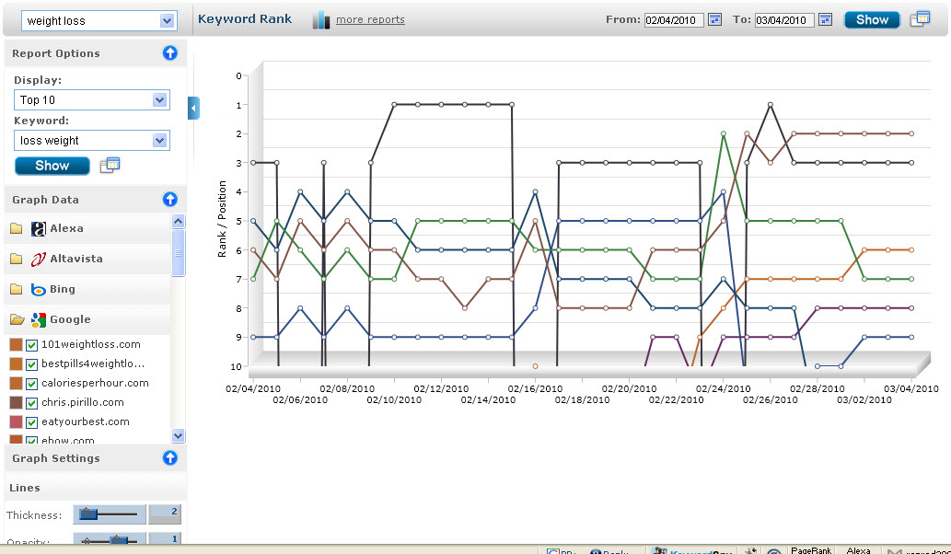The image size is (951, 554).
Task: Uncheck the 101weightloss.com checkbox
Action: 32,345
